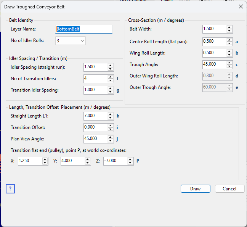This screenshot has width=247, height=227.
Task: Increase Idler Spacing straight run value
Action: click(111, 65)
